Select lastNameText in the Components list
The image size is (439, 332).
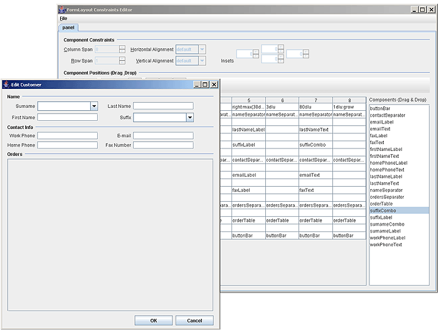tap(399, 184)
